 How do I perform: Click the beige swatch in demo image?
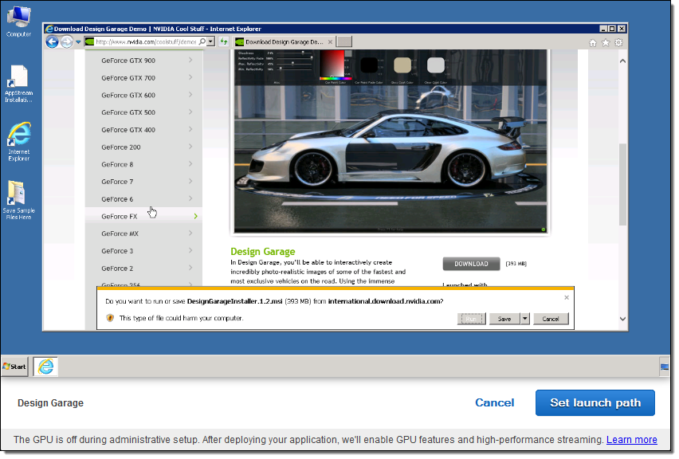(402, 65)
